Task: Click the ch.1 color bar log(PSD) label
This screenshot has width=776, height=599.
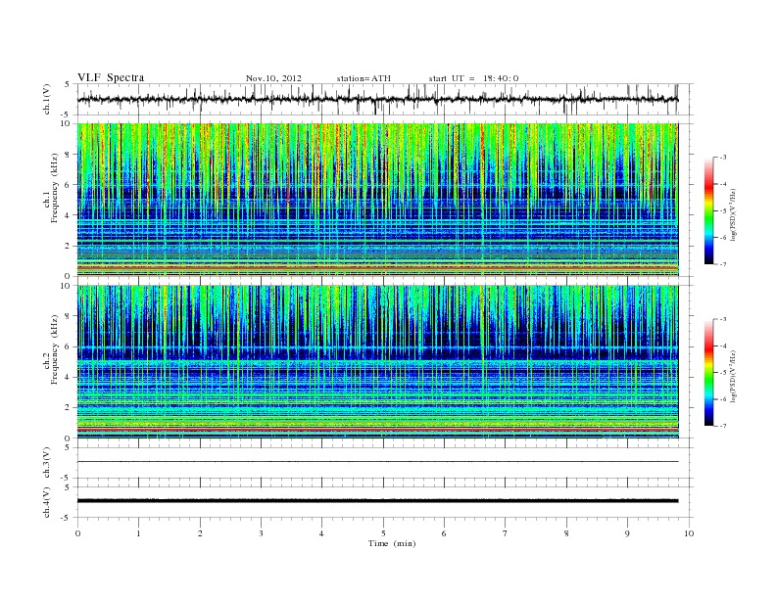Action: point(734,214)
